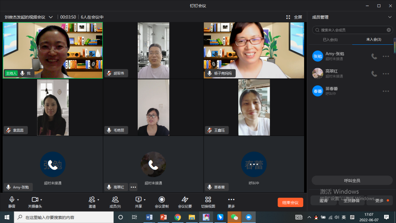Call Amy-张勉 using the phone icon in her member row

[374, 56]
